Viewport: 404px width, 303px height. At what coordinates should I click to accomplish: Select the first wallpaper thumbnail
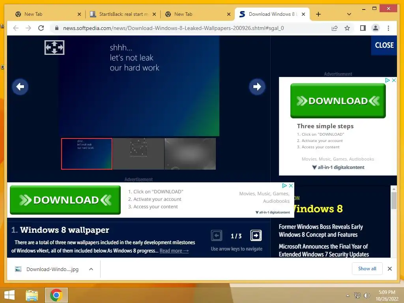point(87,154)
